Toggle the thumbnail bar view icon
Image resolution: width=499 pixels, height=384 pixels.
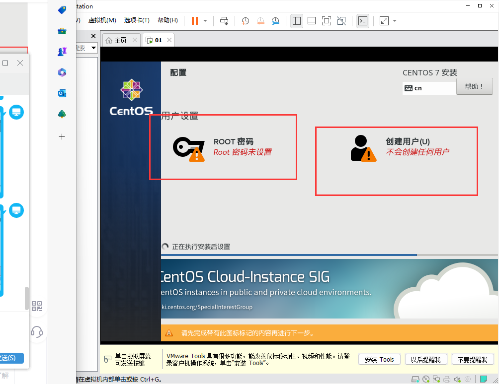pos(312,21)
